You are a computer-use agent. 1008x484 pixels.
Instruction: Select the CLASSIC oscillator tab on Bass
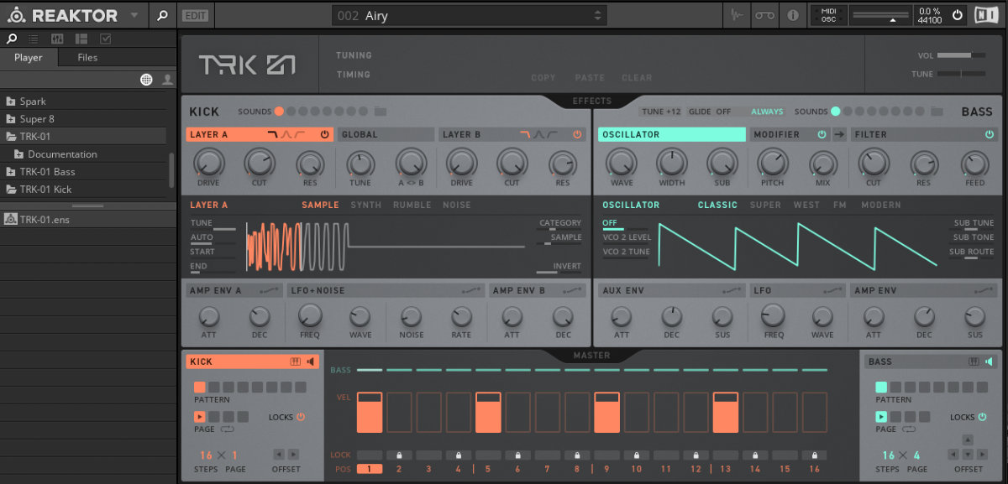(718, 204)
